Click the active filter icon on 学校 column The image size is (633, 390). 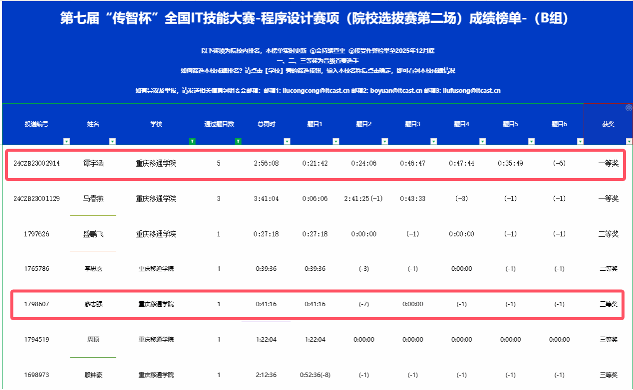(192, 142)
